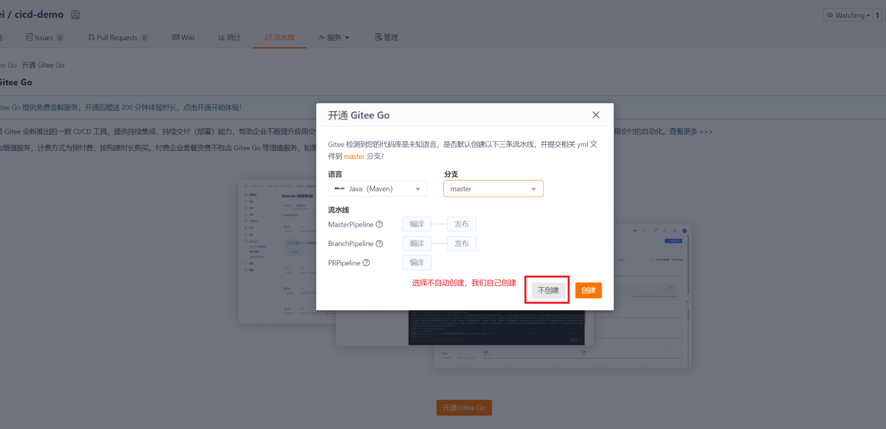Click the 点击开通开始体验 banner text
This screenshot has height=429, width=886.
pos(212,108)
